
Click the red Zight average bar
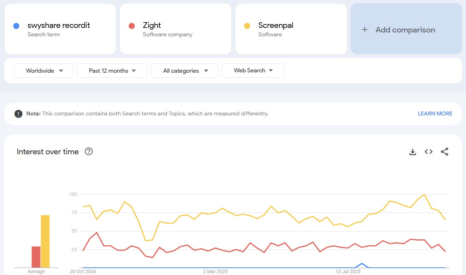36,257
